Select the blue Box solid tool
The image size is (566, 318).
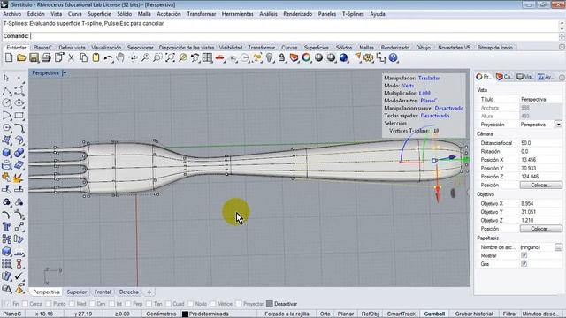6,153
